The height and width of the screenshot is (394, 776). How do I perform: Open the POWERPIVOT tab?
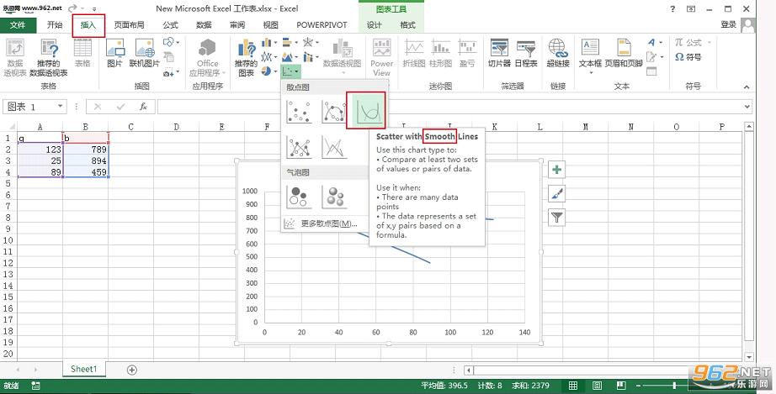click(x=322, y=24)
